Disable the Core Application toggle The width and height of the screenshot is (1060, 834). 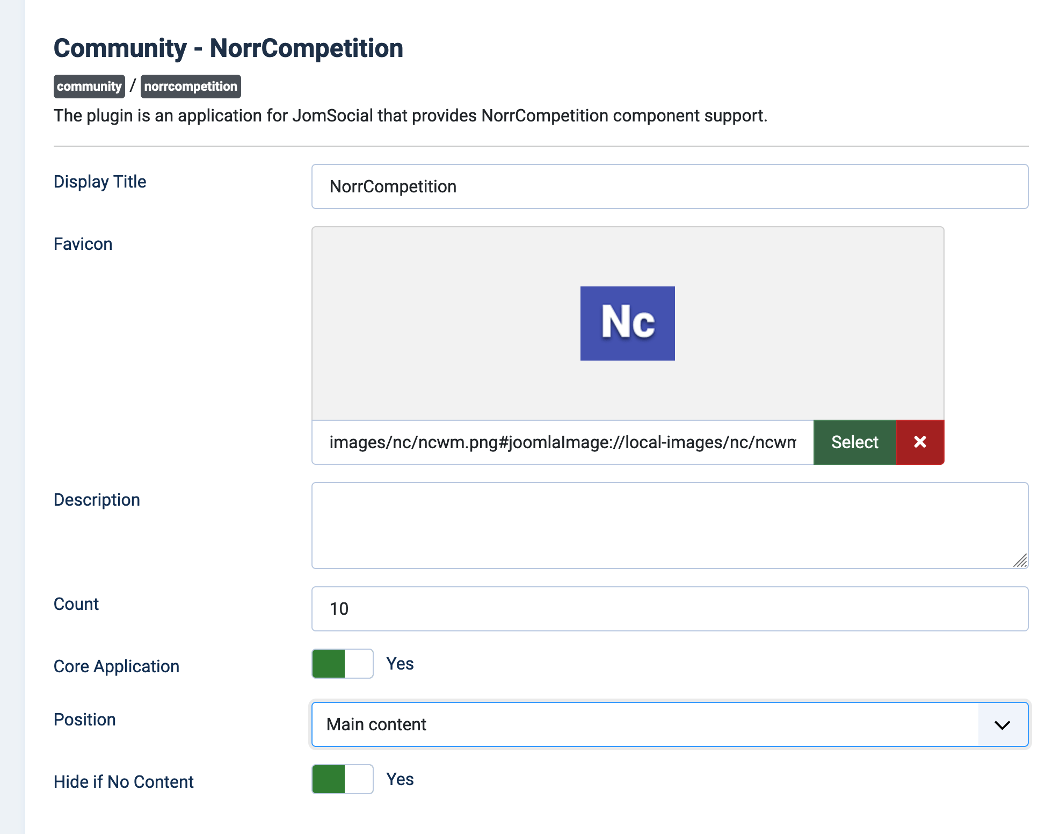pyautogui.click(x=342, y=664)
